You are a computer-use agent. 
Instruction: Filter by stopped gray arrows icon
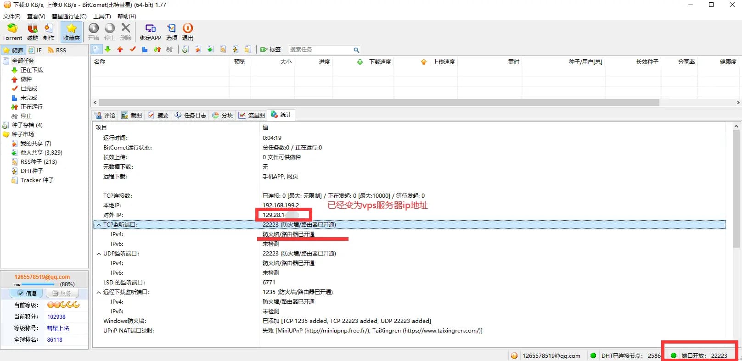click(169, 50)
